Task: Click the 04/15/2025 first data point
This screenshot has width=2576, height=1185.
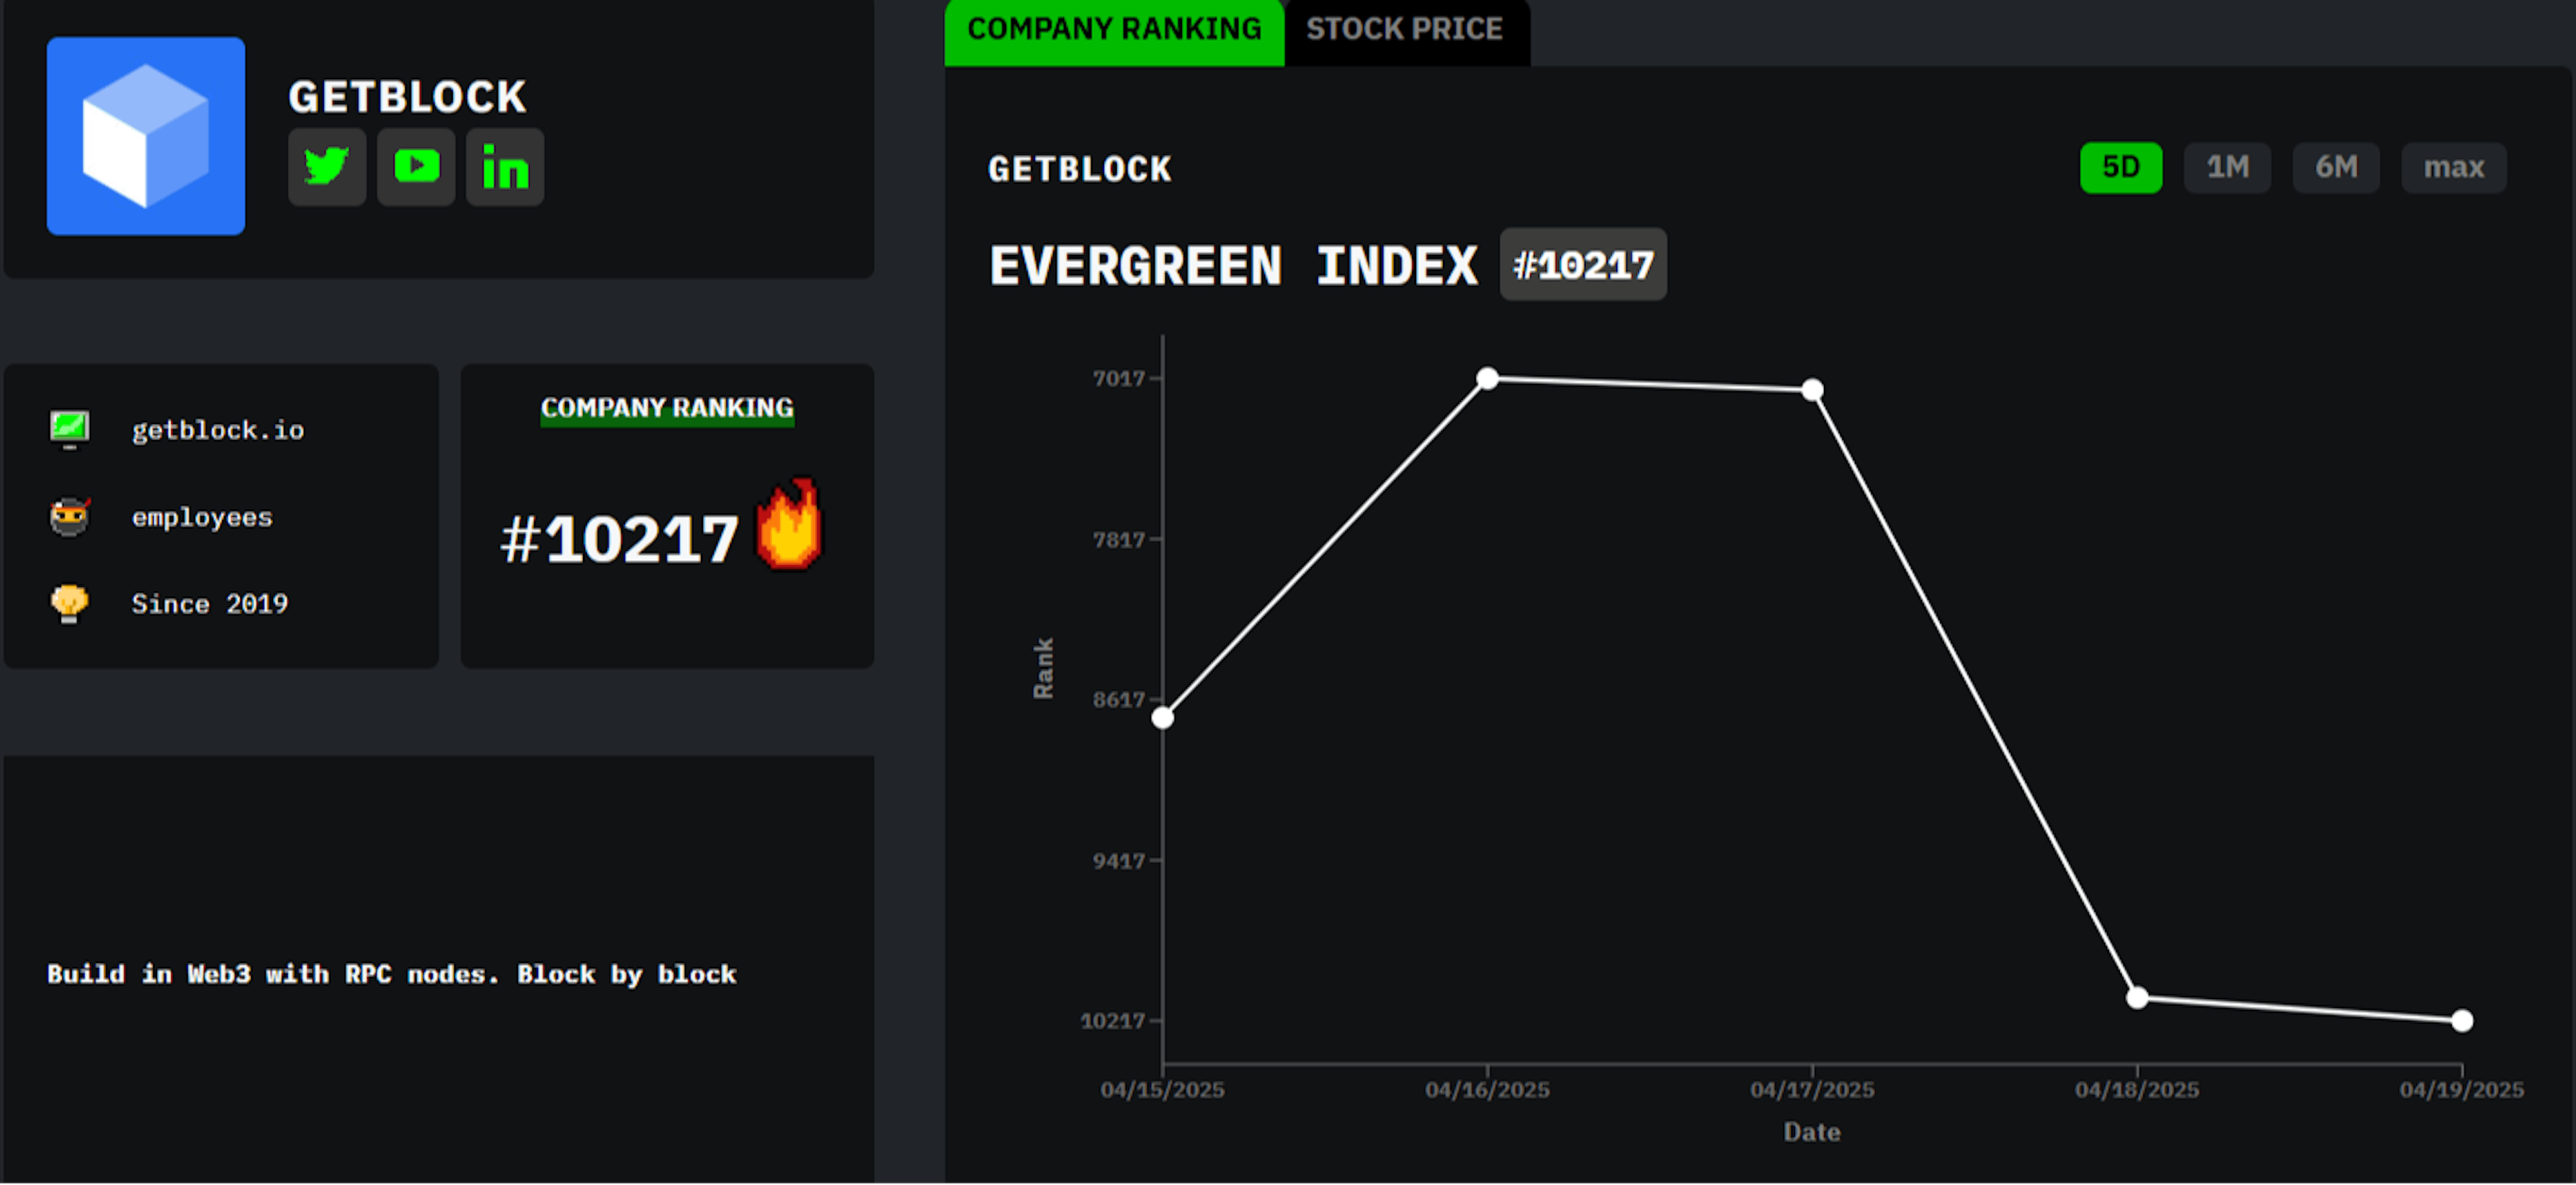Action: pos(1163,717)
